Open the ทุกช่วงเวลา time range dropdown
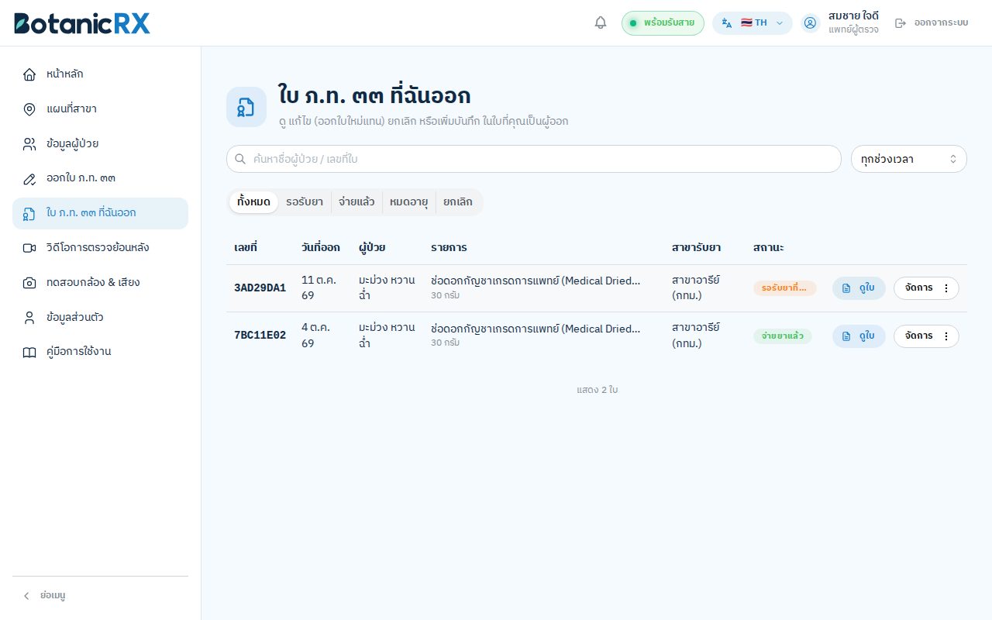992x620 pixels. (x=909, y=159)
